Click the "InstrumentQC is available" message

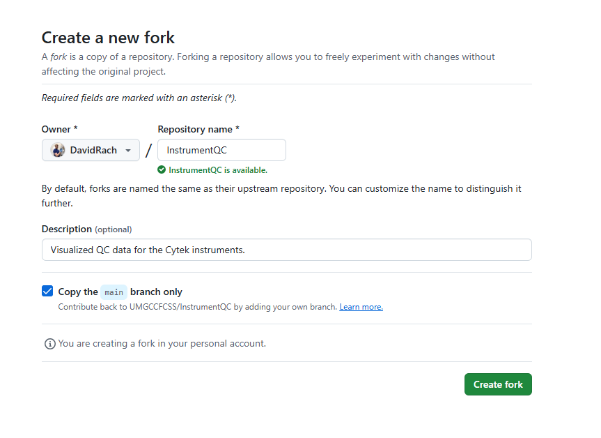(x=218, y=169)
